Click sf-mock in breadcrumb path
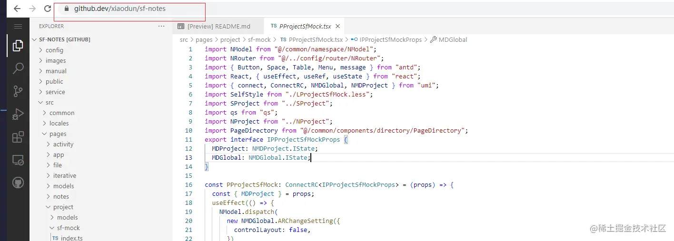Screen dimensions: 674x241 [x=259, y=40]
